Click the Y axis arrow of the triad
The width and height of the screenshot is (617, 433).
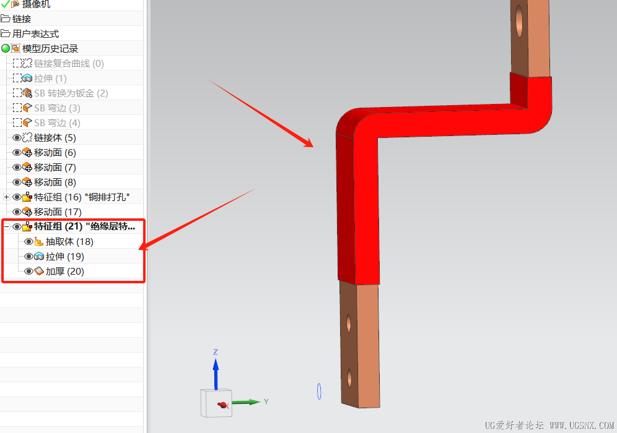tap(246, 402)
